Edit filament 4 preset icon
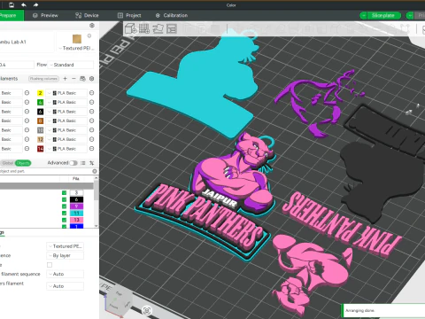The image size is (425, 319). 92,102
